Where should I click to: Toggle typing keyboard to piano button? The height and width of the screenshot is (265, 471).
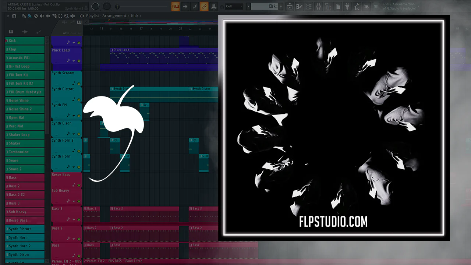tap(175, 6)
